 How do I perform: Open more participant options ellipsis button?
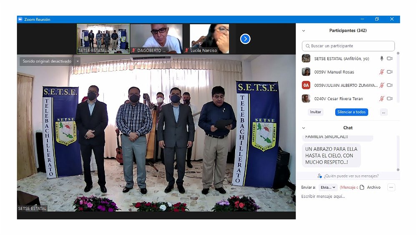coord(384,112)
